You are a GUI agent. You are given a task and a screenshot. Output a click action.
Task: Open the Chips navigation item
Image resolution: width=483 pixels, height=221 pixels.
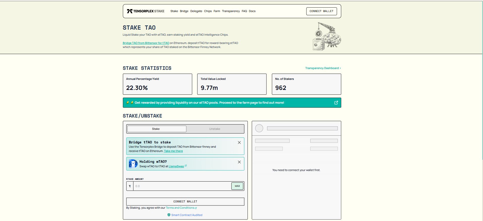[x=208, y=11]
